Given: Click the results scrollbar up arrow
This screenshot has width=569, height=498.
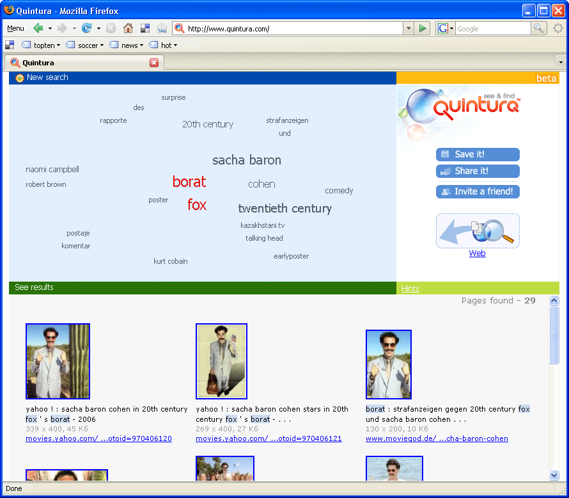Looking at the screenshot, I should point(554,300).
